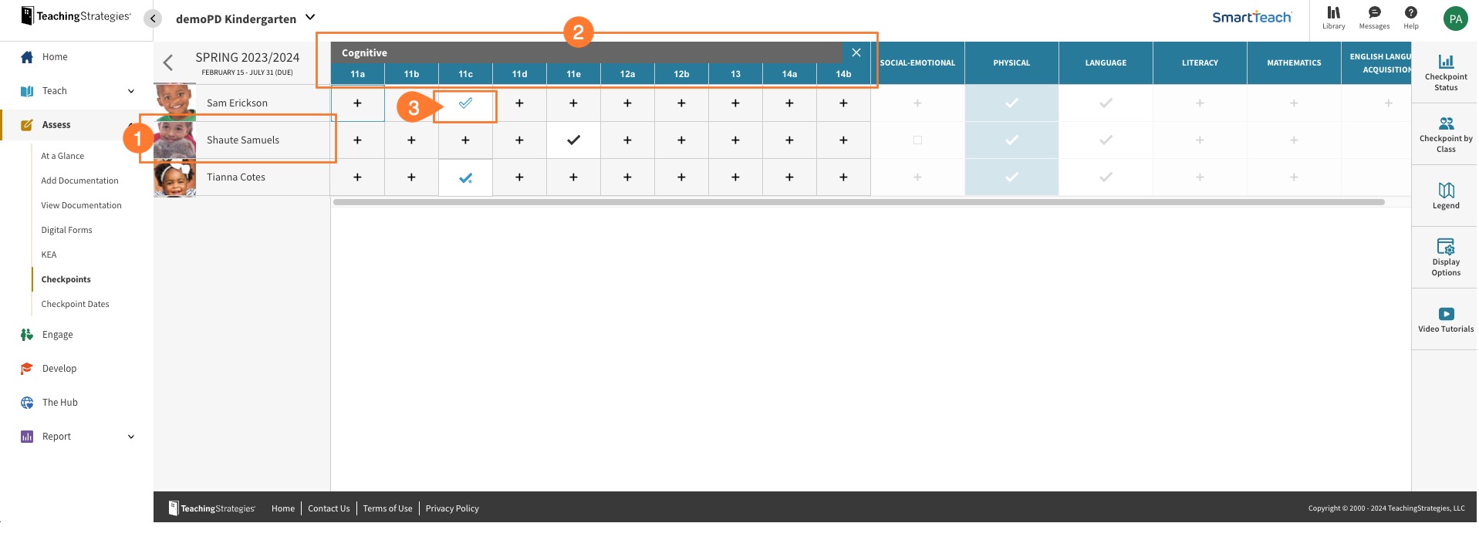Open Checkpoint by Class view

[x=1445, y=134]
